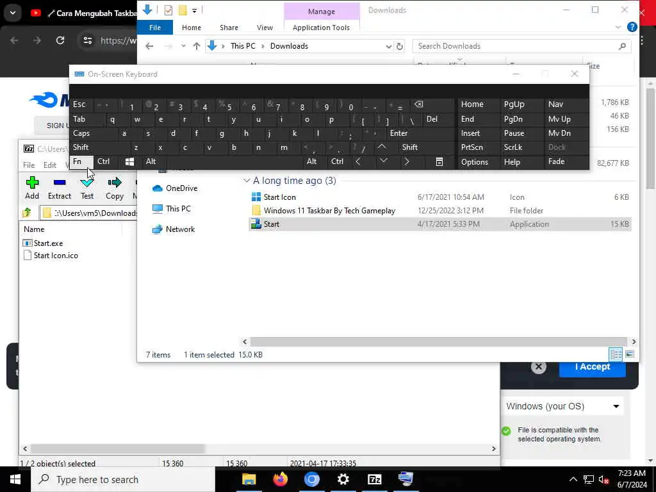This screenshot has height=492, width=656.
Task: Toggle left Alt key on keyboard
Action: (x=151, y=162)
